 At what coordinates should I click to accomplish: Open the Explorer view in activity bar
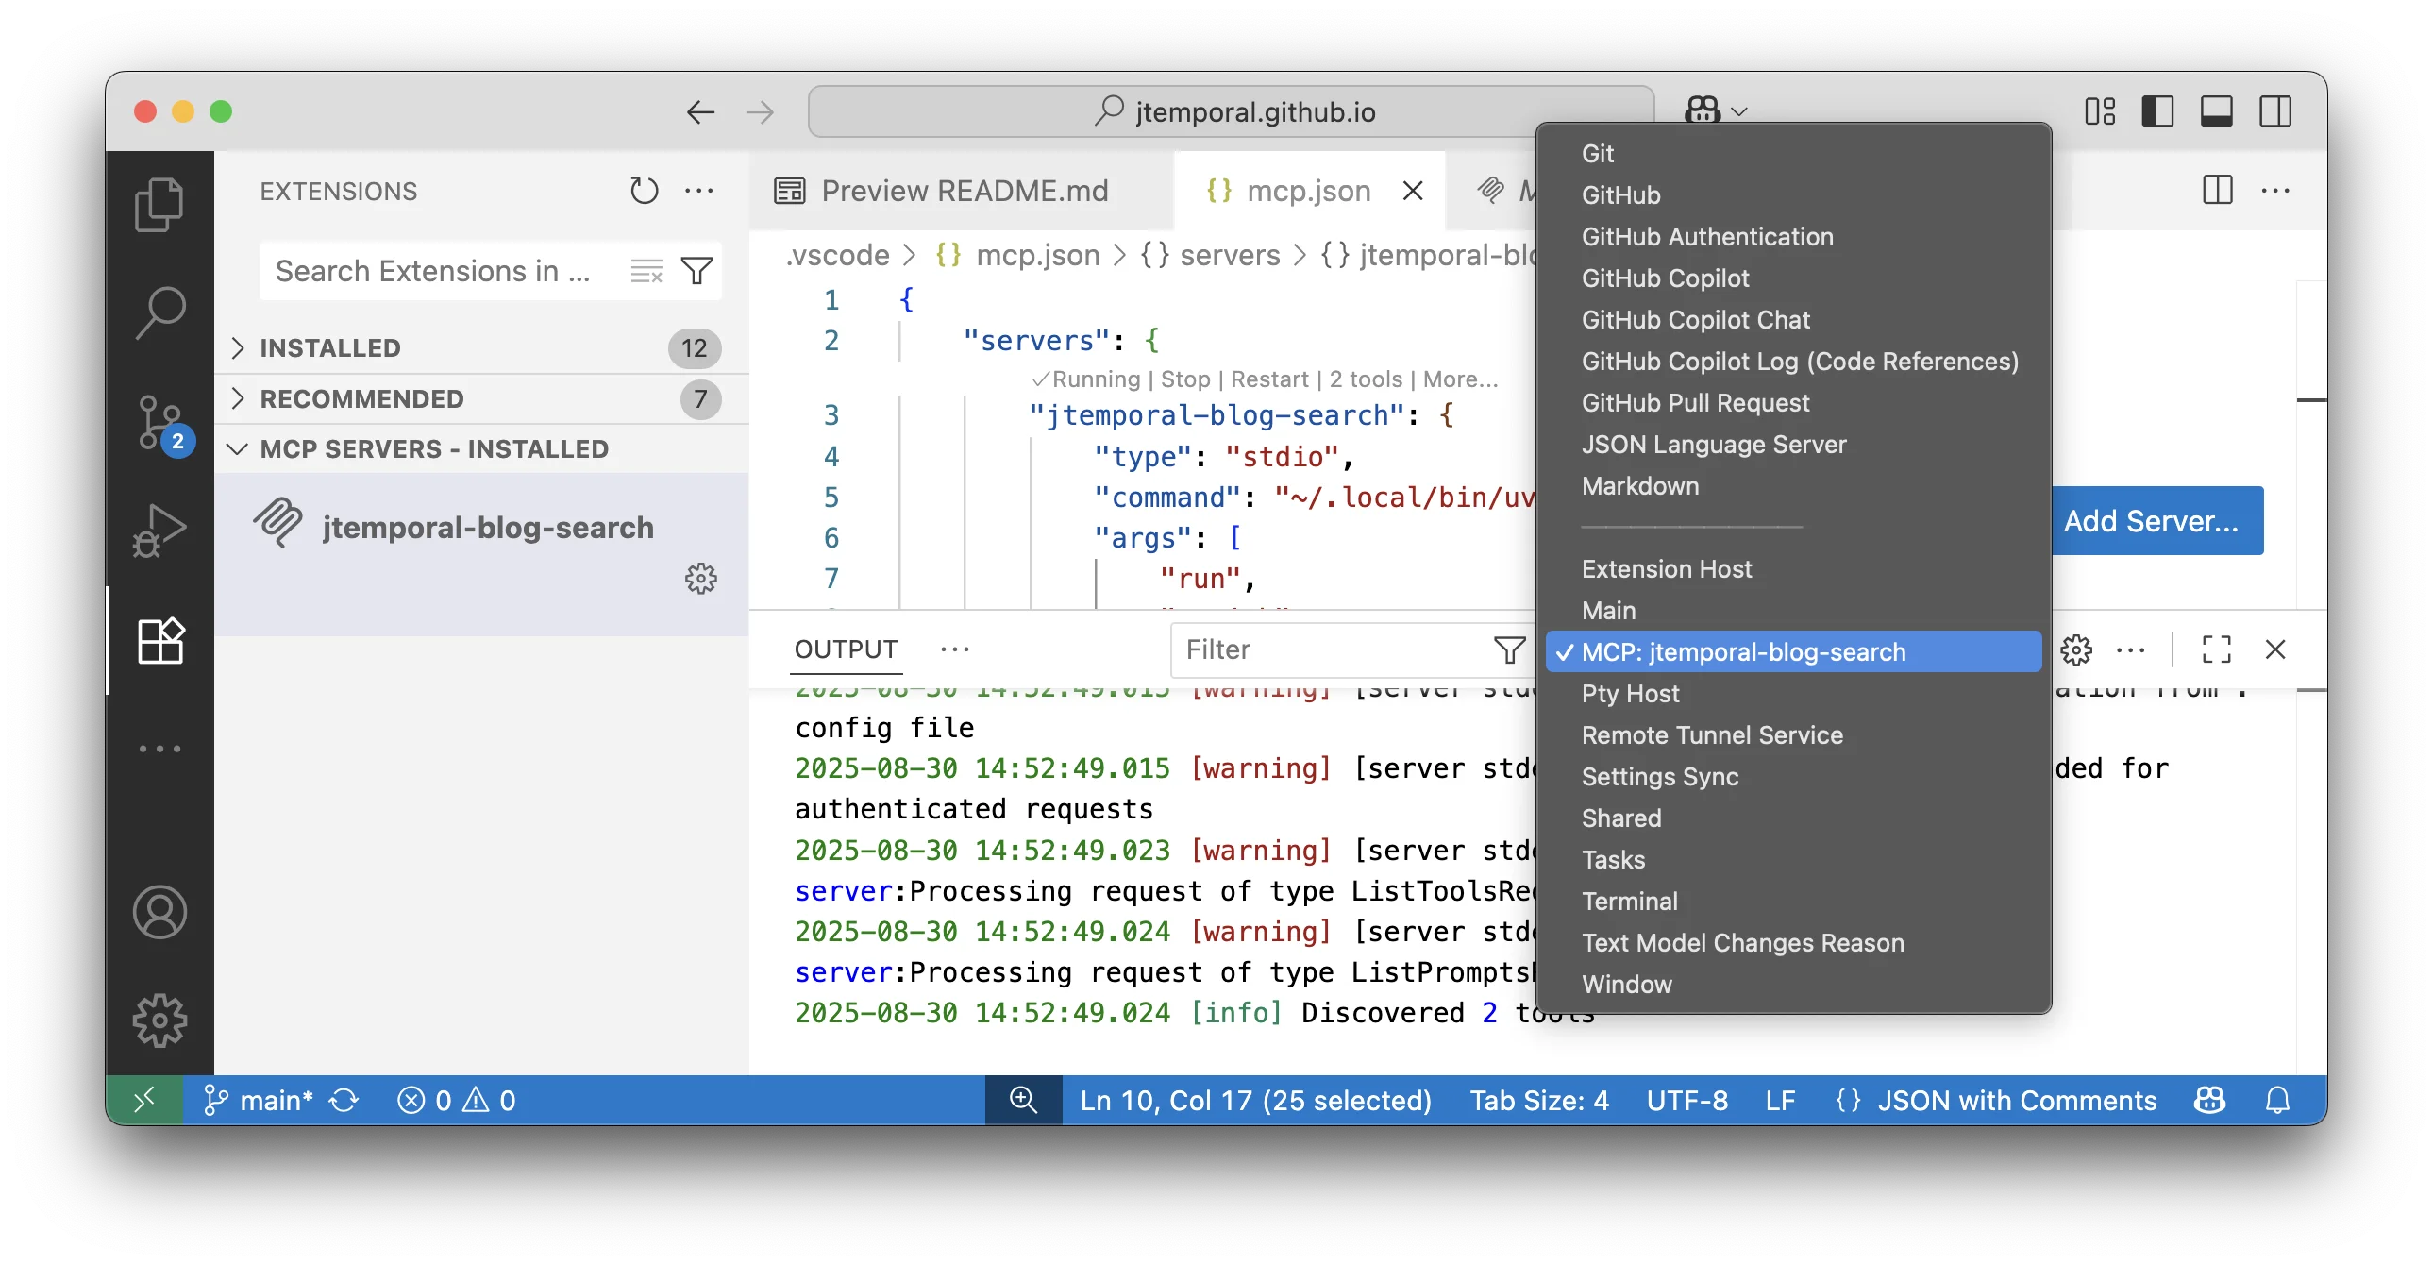point(159,204)
